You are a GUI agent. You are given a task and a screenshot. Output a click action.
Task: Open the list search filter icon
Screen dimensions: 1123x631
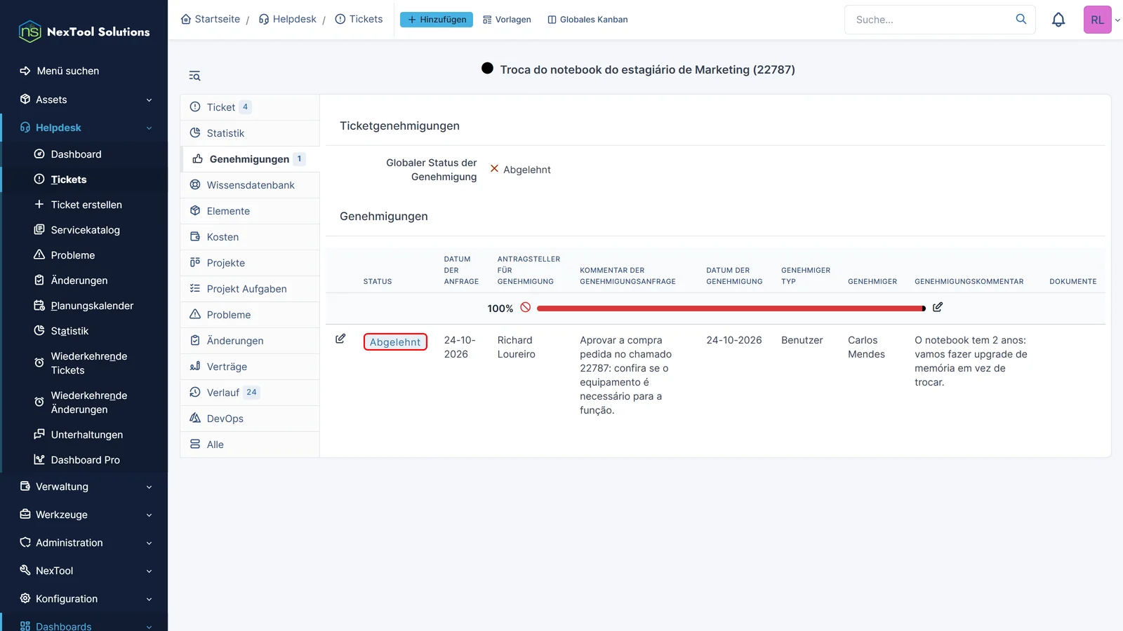click(194, 76)
